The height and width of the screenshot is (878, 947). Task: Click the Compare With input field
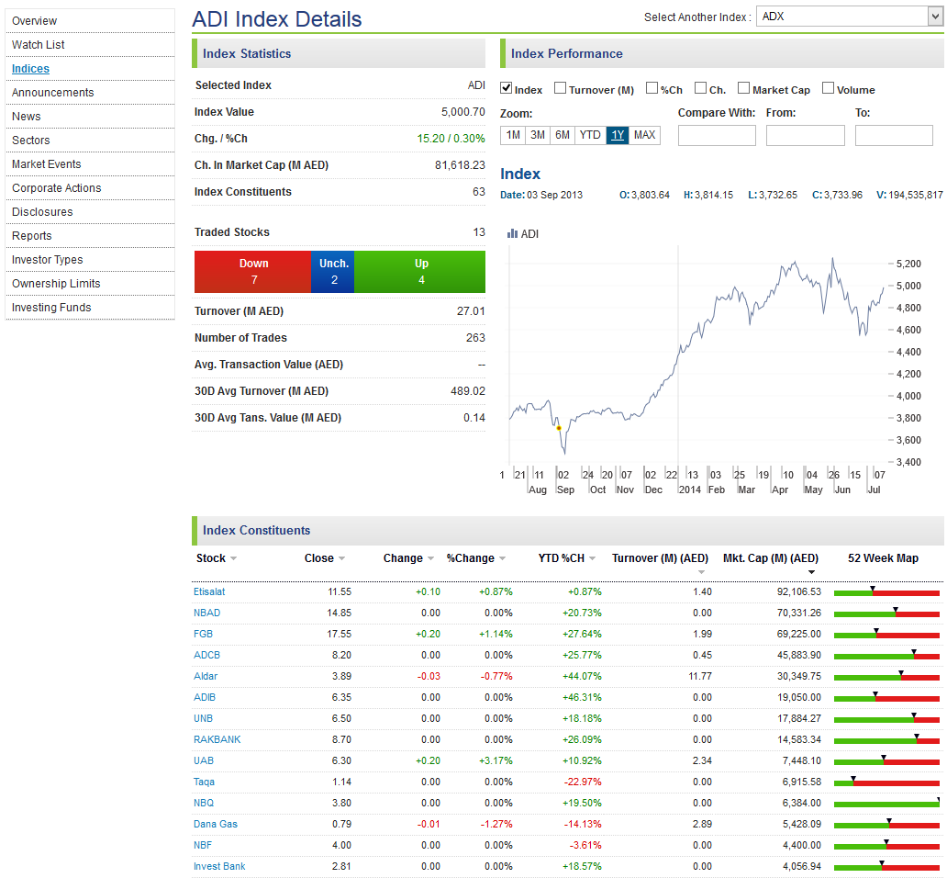point(717,136)
